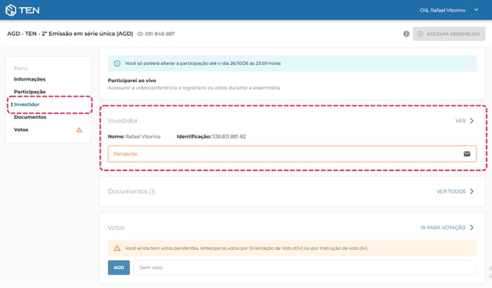Click the chevron arrow next to IR PARA VOTAÇÃO
The height and width of the screenshot is (288, 492).
[x=471, y=228]
